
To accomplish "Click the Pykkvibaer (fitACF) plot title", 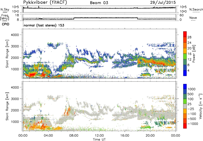I will 45,3.
